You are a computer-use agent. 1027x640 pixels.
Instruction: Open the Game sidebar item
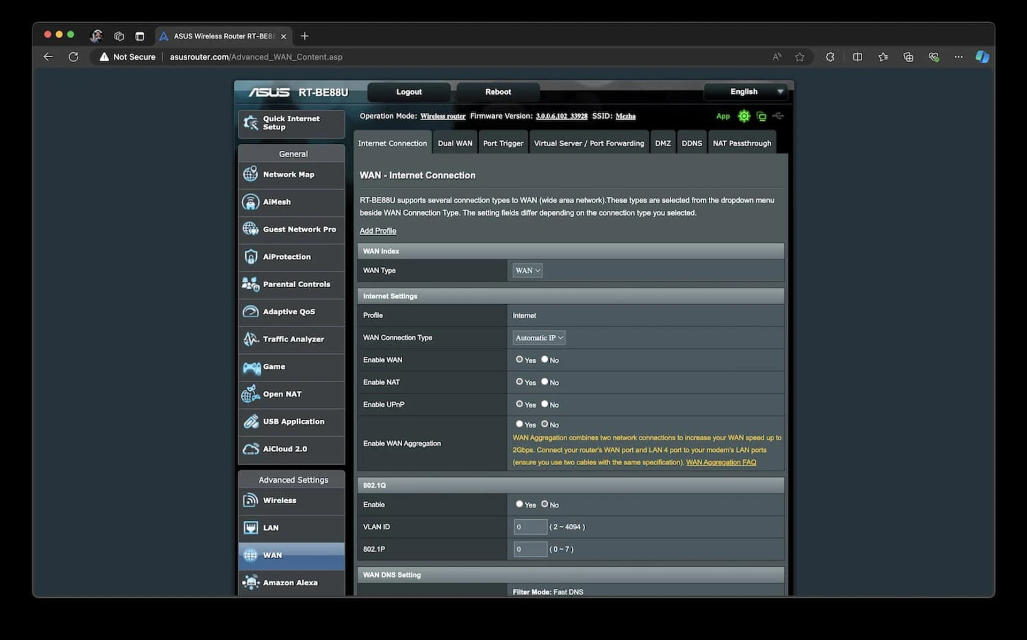point(292,367)
